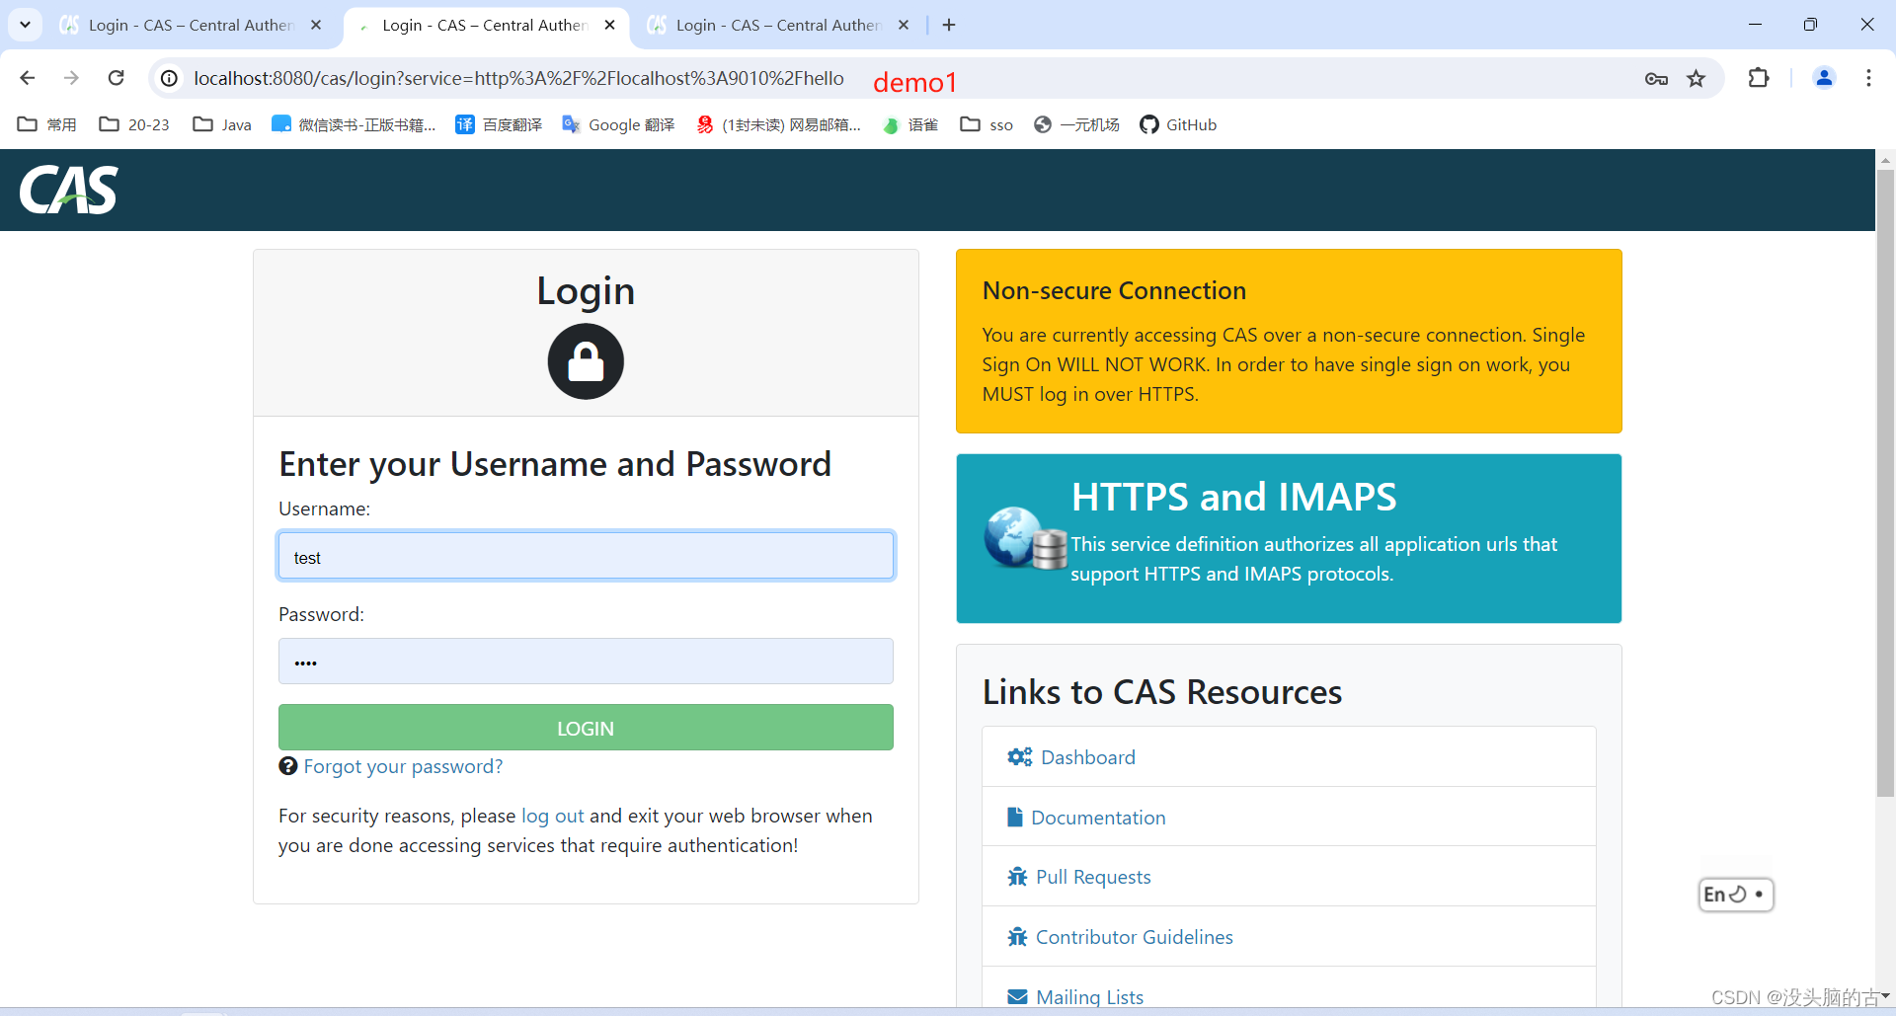This screenshot has height=1016, width=1896.
Task: Open the saved passwords key icon
Action: point(1656,79)
